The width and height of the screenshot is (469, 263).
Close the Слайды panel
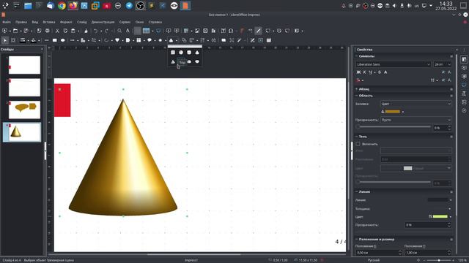(x=42, y=49)
